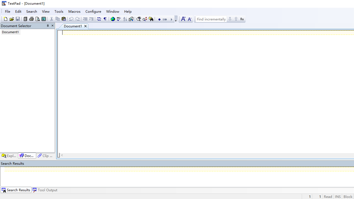Click the find next down arrow
Screen dimensions: 354x199
click(230, 19)
